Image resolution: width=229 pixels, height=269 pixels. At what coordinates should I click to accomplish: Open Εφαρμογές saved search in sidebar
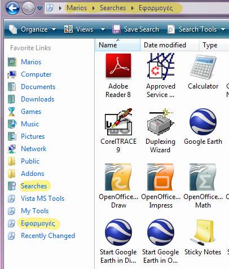[38, 223]
